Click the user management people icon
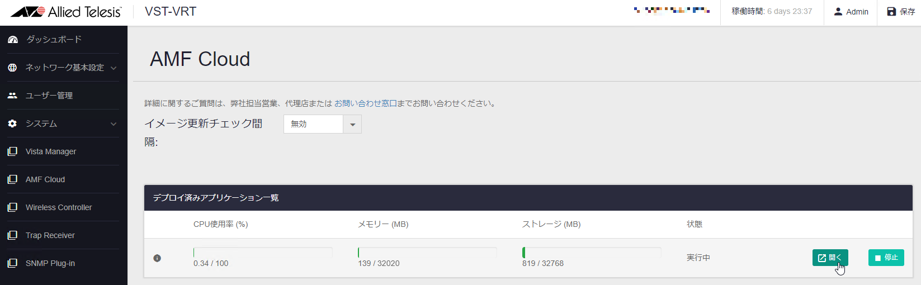 12,96
